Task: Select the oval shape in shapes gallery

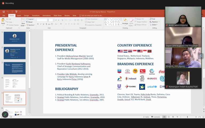Action: pyautogui.click(x=116, y=19)
